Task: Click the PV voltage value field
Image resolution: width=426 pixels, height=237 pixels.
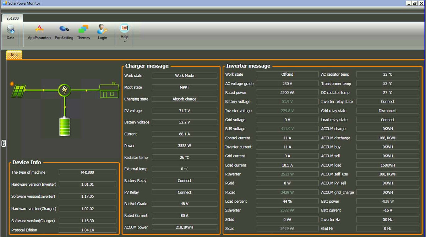Action: click(184, 111)
